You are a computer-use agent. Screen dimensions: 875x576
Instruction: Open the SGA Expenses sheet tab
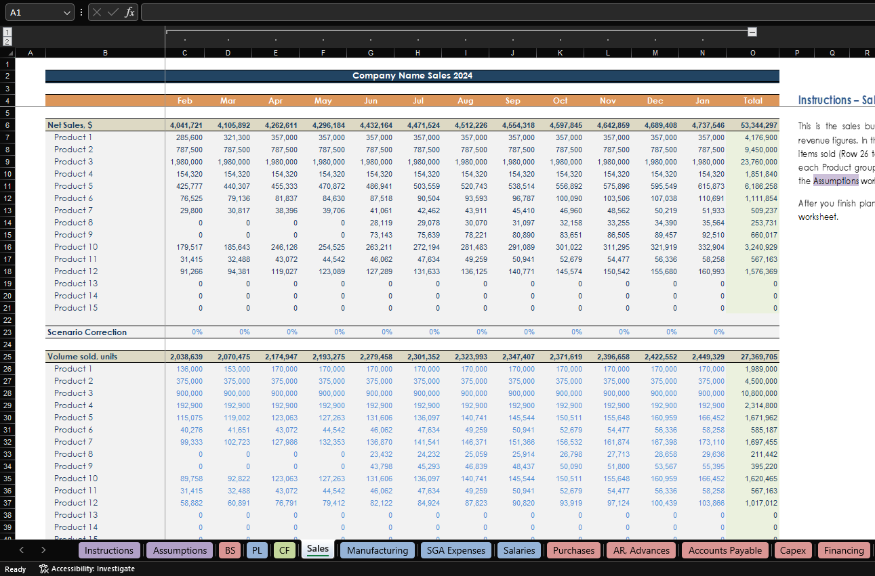tap(456, 550)
